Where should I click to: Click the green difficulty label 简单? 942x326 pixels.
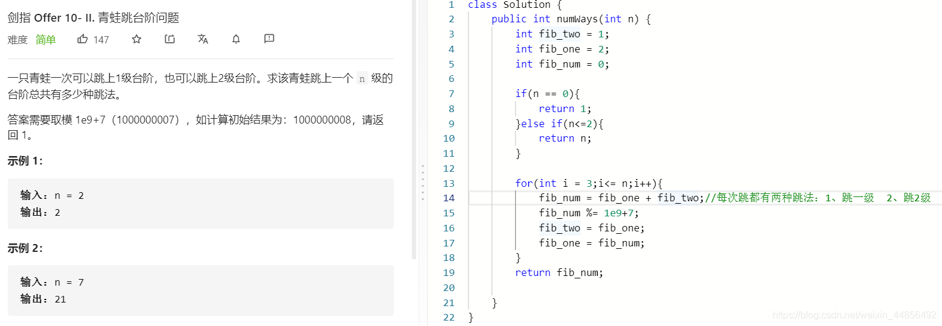pos(46,40)
